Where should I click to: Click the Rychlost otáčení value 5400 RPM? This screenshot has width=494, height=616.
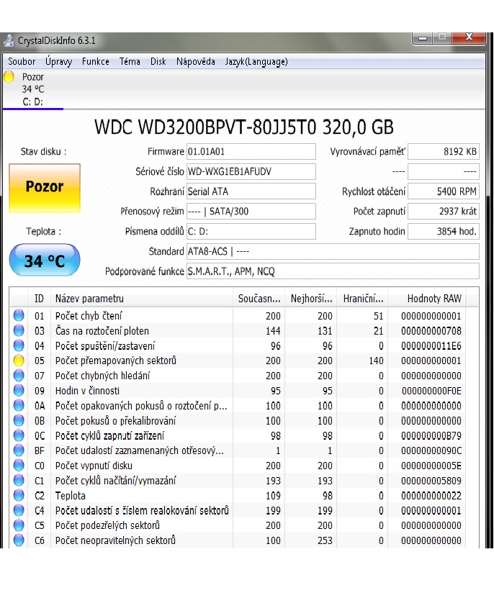[444, 191]
